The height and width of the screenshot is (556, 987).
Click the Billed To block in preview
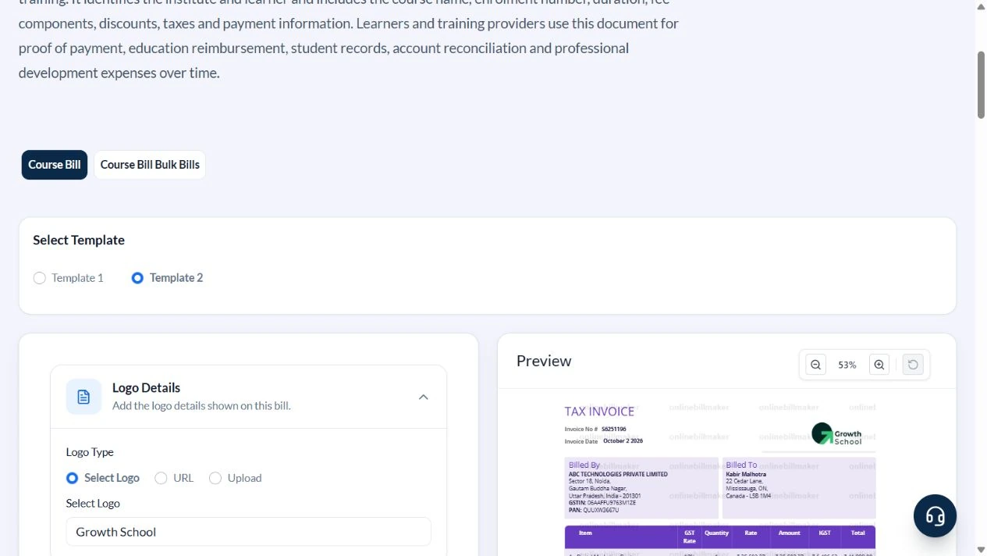tap(799, 488)
